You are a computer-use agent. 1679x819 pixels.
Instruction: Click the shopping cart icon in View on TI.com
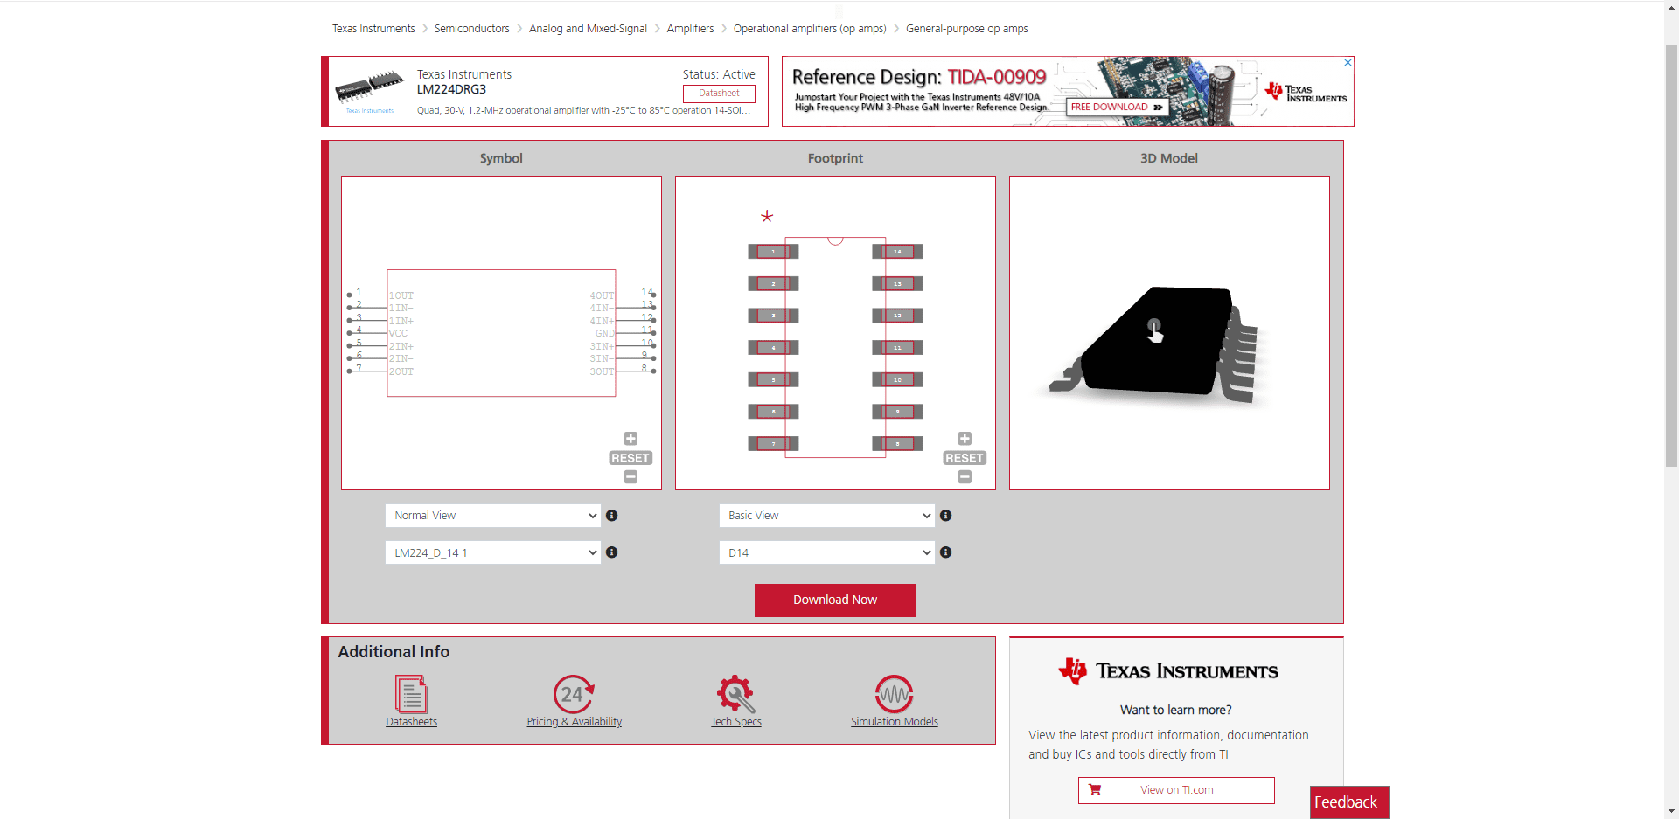1095,790
